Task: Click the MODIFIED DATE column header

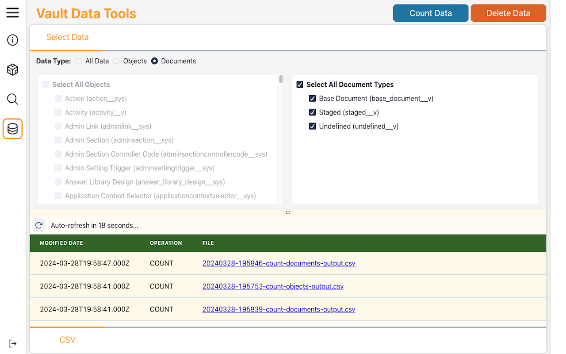Action: [x=61, y=243]
